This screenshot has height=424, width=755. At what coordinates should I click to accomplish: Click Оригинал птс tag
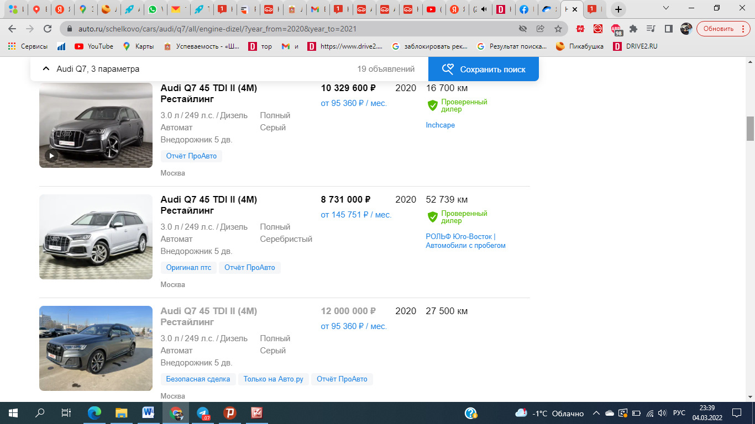[188, 268]
